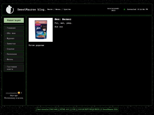This screenshot has height=115, width=154.
Task: Click the CSS footer badge
Action: coord(74,109)
